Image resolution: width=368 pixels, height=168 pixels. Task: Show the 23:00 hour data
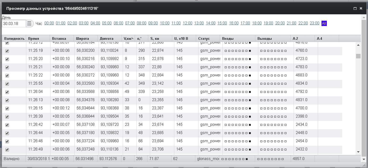click(315, 23)
